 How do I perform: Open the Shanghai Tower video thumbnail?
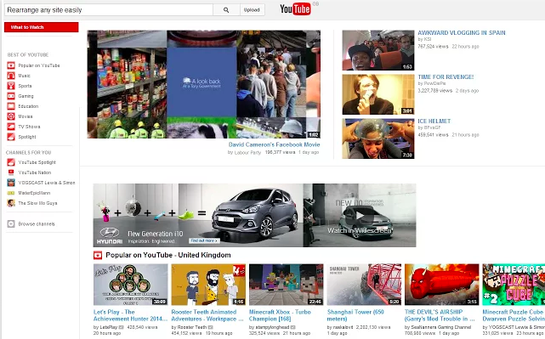click(x=364, y=285)
